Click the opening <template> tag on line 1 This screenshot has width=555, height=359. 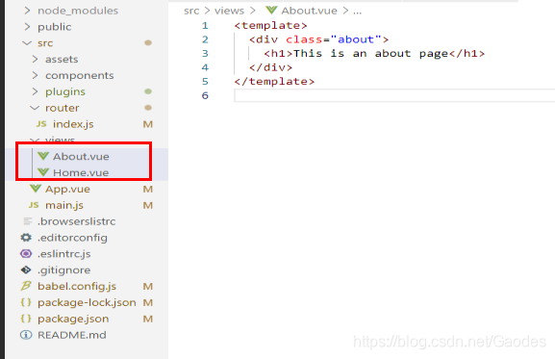pyautogui.click(x=271, y=25)
